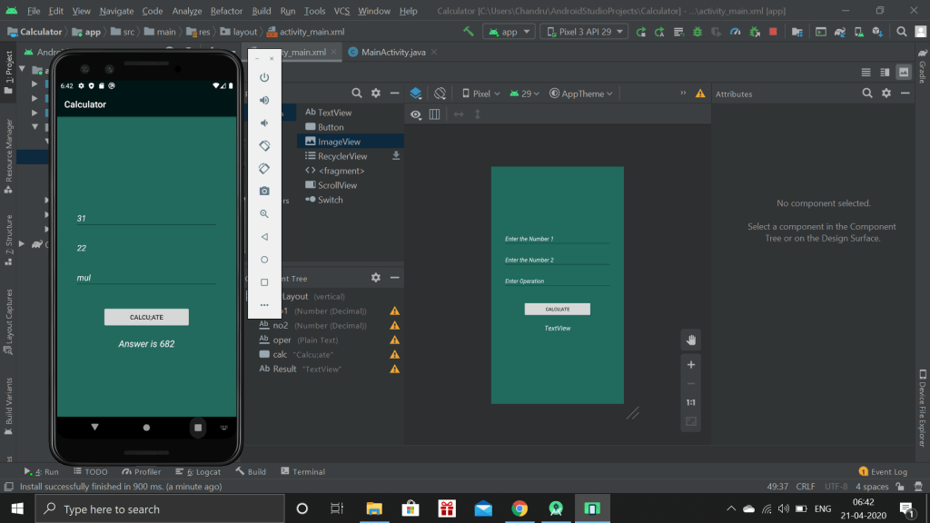Switch to the Code-only view mode icon

coord(866,72)
